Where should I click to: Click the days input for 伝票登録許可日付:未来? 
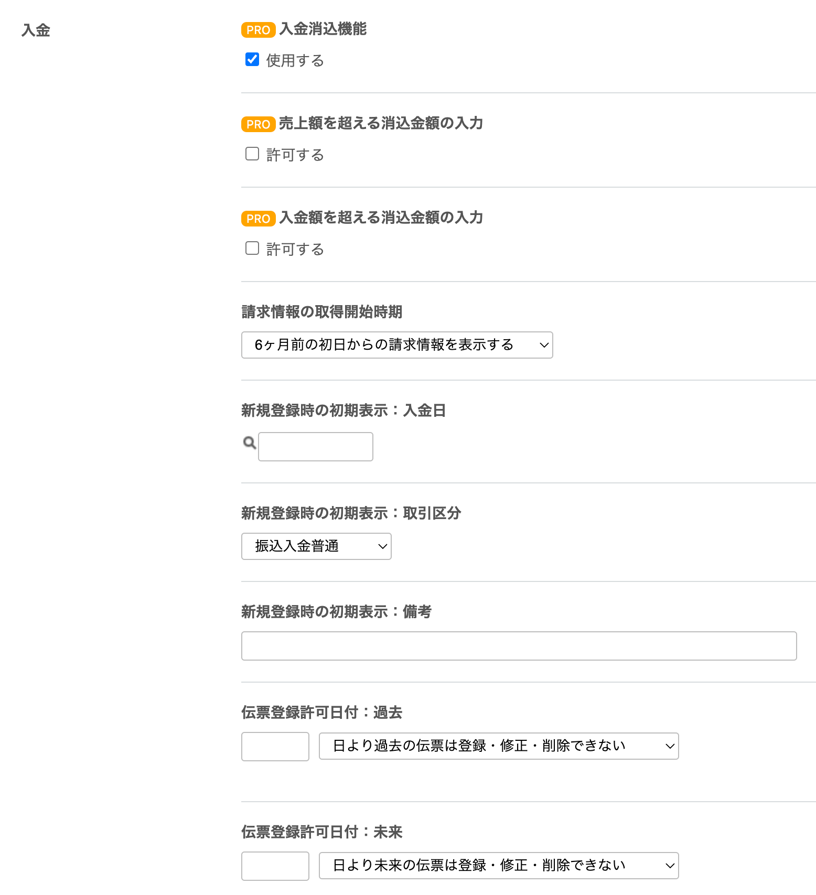click(x=275, y=866)
